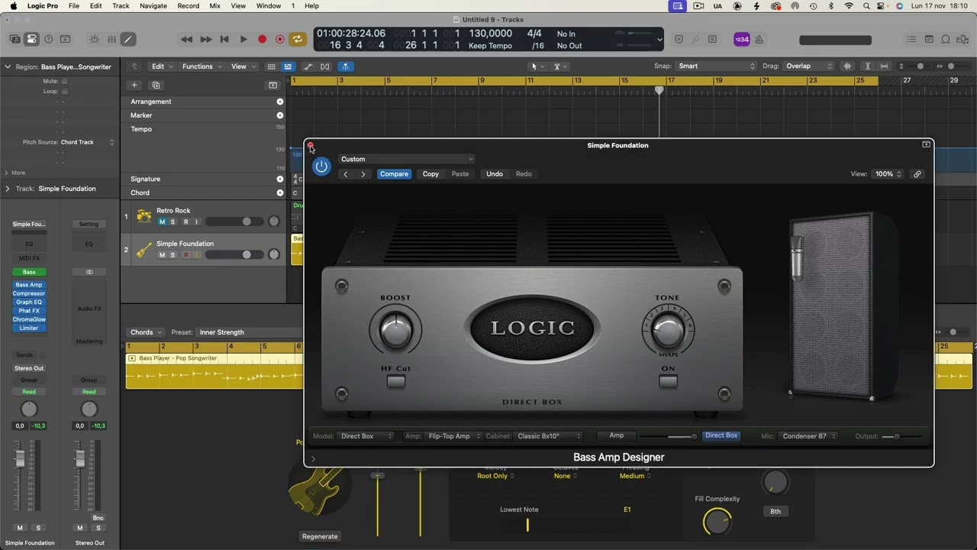The image size is (977, 550).
Task: Toggle the automation view icon
Action: coord(308,66)
